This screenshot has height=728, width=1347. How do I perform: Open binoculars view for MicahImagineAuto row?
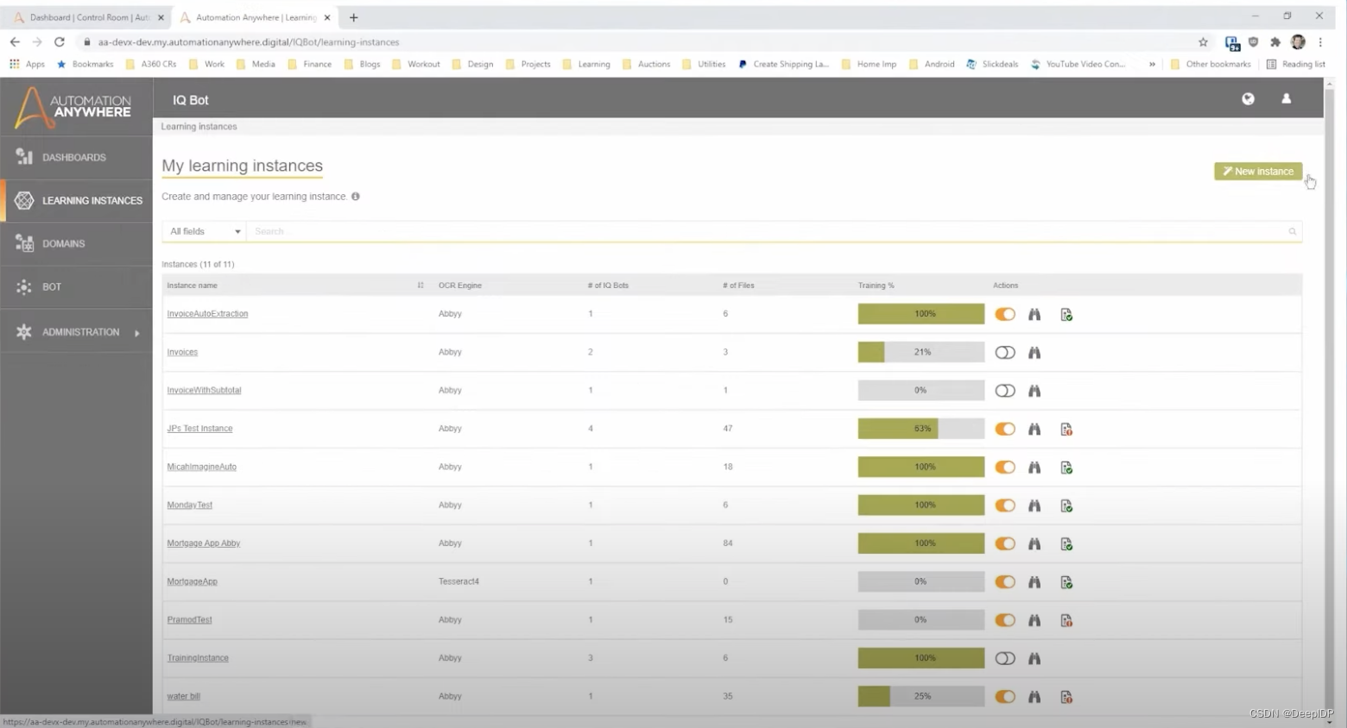(x=1034, y=467)
